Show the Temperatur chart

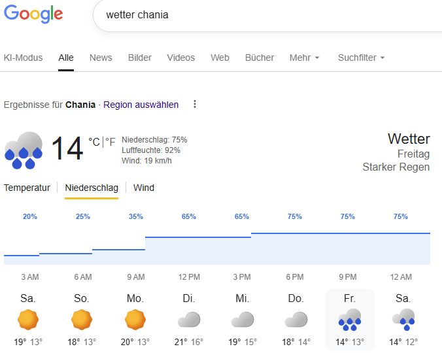coord(27,188)
